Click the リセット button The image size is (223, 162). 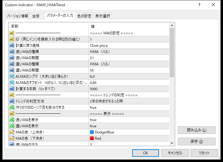pyautogui.click(x=204, y=153)
